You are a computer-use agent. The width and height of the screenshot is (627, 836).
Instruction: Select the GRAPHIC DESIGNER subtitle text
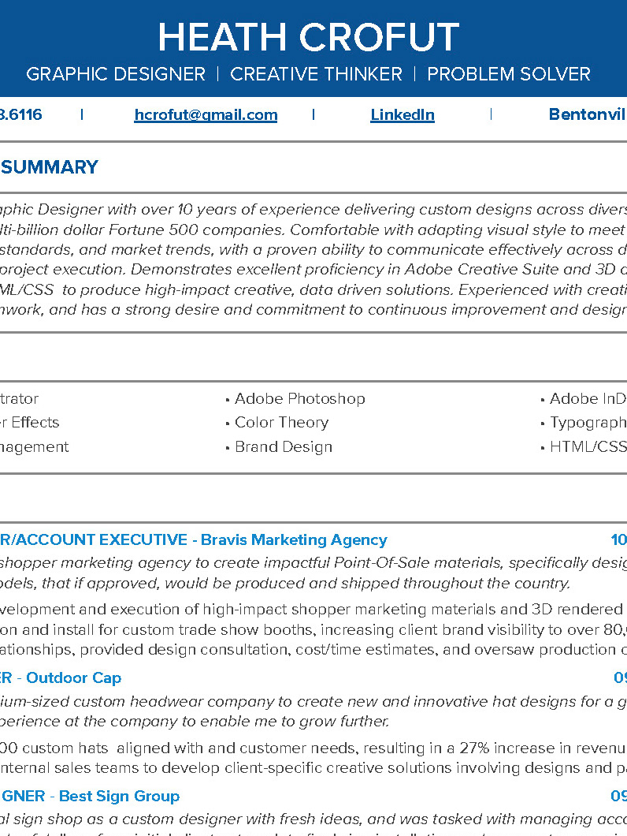(x=116, y=74)
